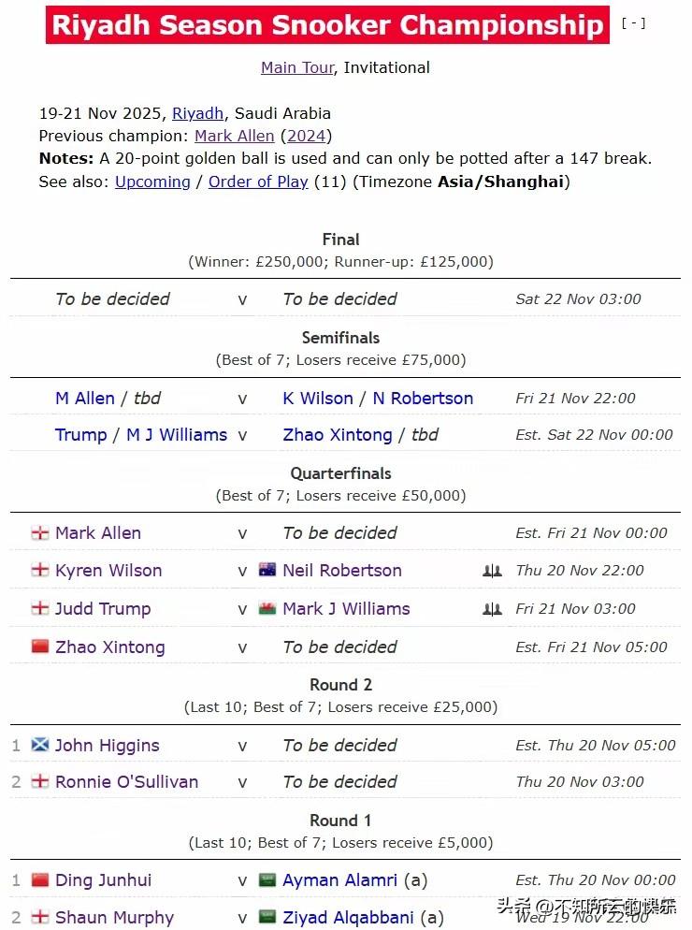Image resolution: width=692 pixels, height=930 pixels.
Task: Open Ronnie O'Sullivan's player page
Action: 126,781
